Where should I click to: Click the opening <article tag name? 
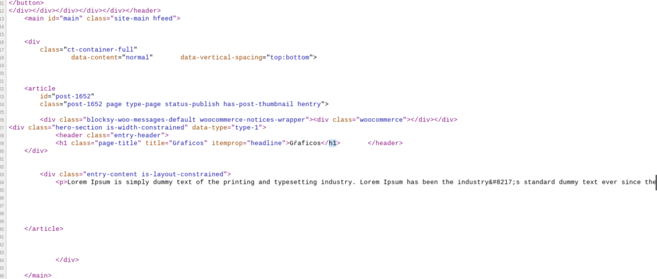coord(40,88)
